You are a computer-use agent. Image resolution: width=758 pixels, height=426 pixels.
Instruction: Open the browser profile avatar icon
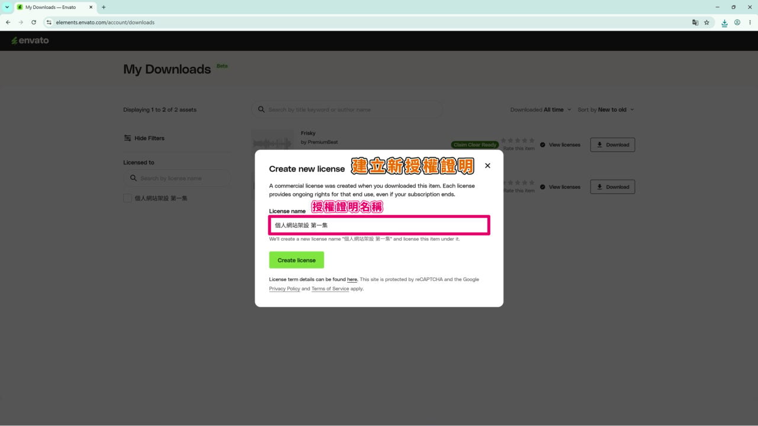737,22
